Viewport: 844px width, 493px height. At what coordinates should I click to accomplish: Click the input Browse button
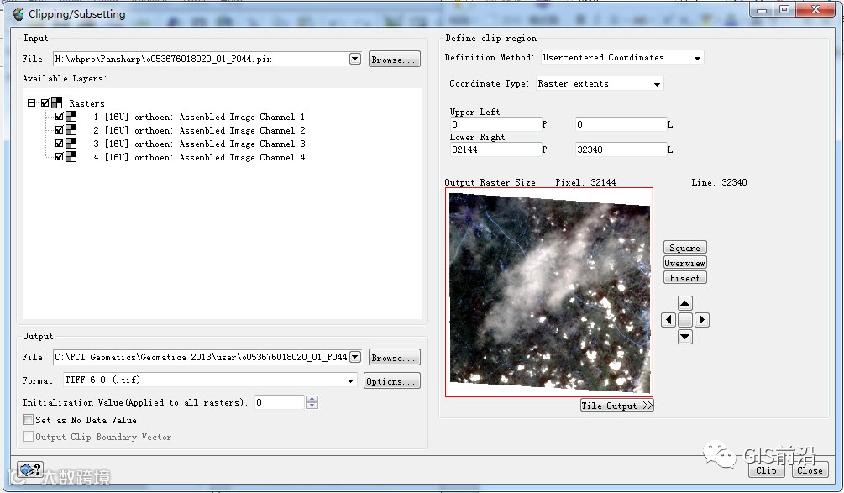pyautogui.click(x=394, y=59)
